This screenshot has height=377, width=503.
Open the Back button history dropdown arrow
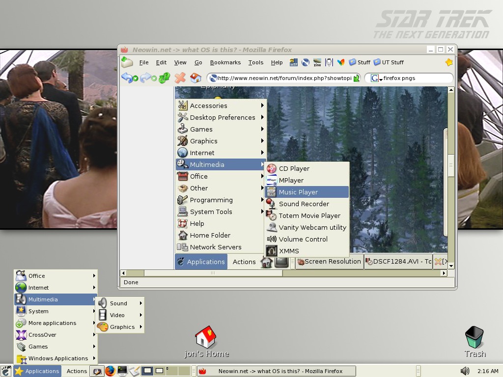(135, 79)
